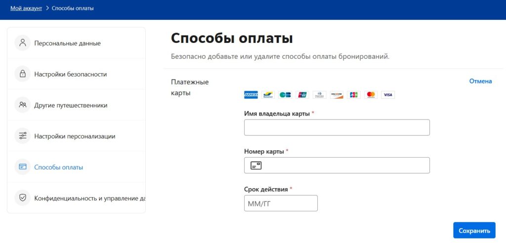Click the person icon beside Персональные данные
The height and width of the screenshot is (243, 506).
tap(23, 43)
